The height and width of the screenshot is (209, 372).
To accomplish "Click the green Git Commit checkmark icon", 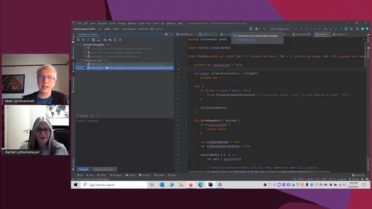I will point(336,29).
